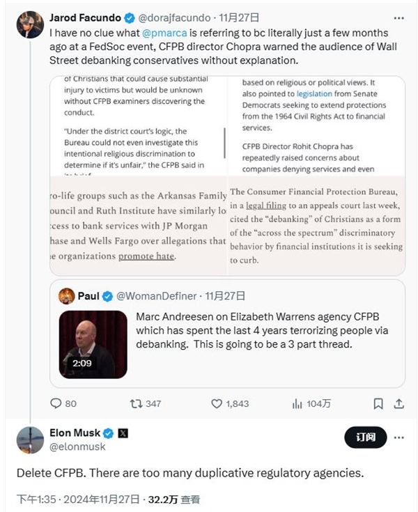Screen dimensions: 418x512
Task: Open the article screenshot image
Action: 227,175
